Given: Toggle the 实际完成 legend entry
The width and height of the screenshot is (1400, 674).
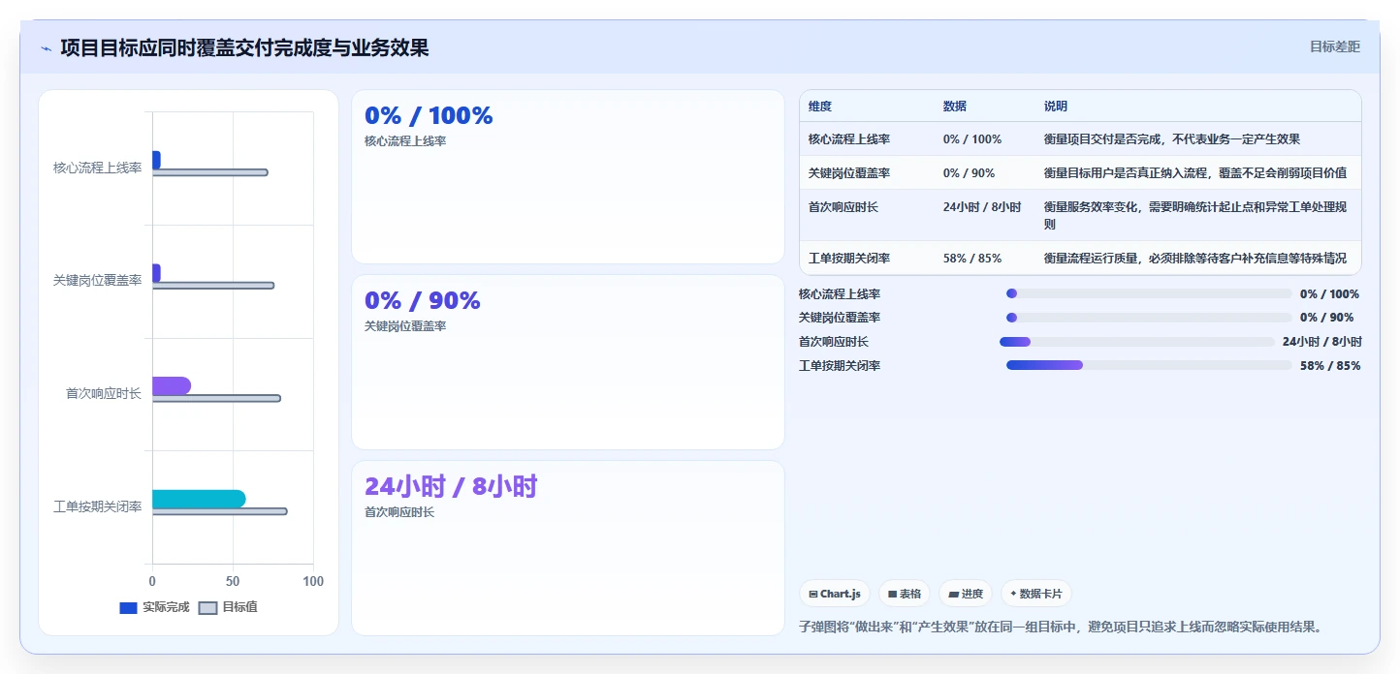Looking at the screenshot, I should click(154, 607).
